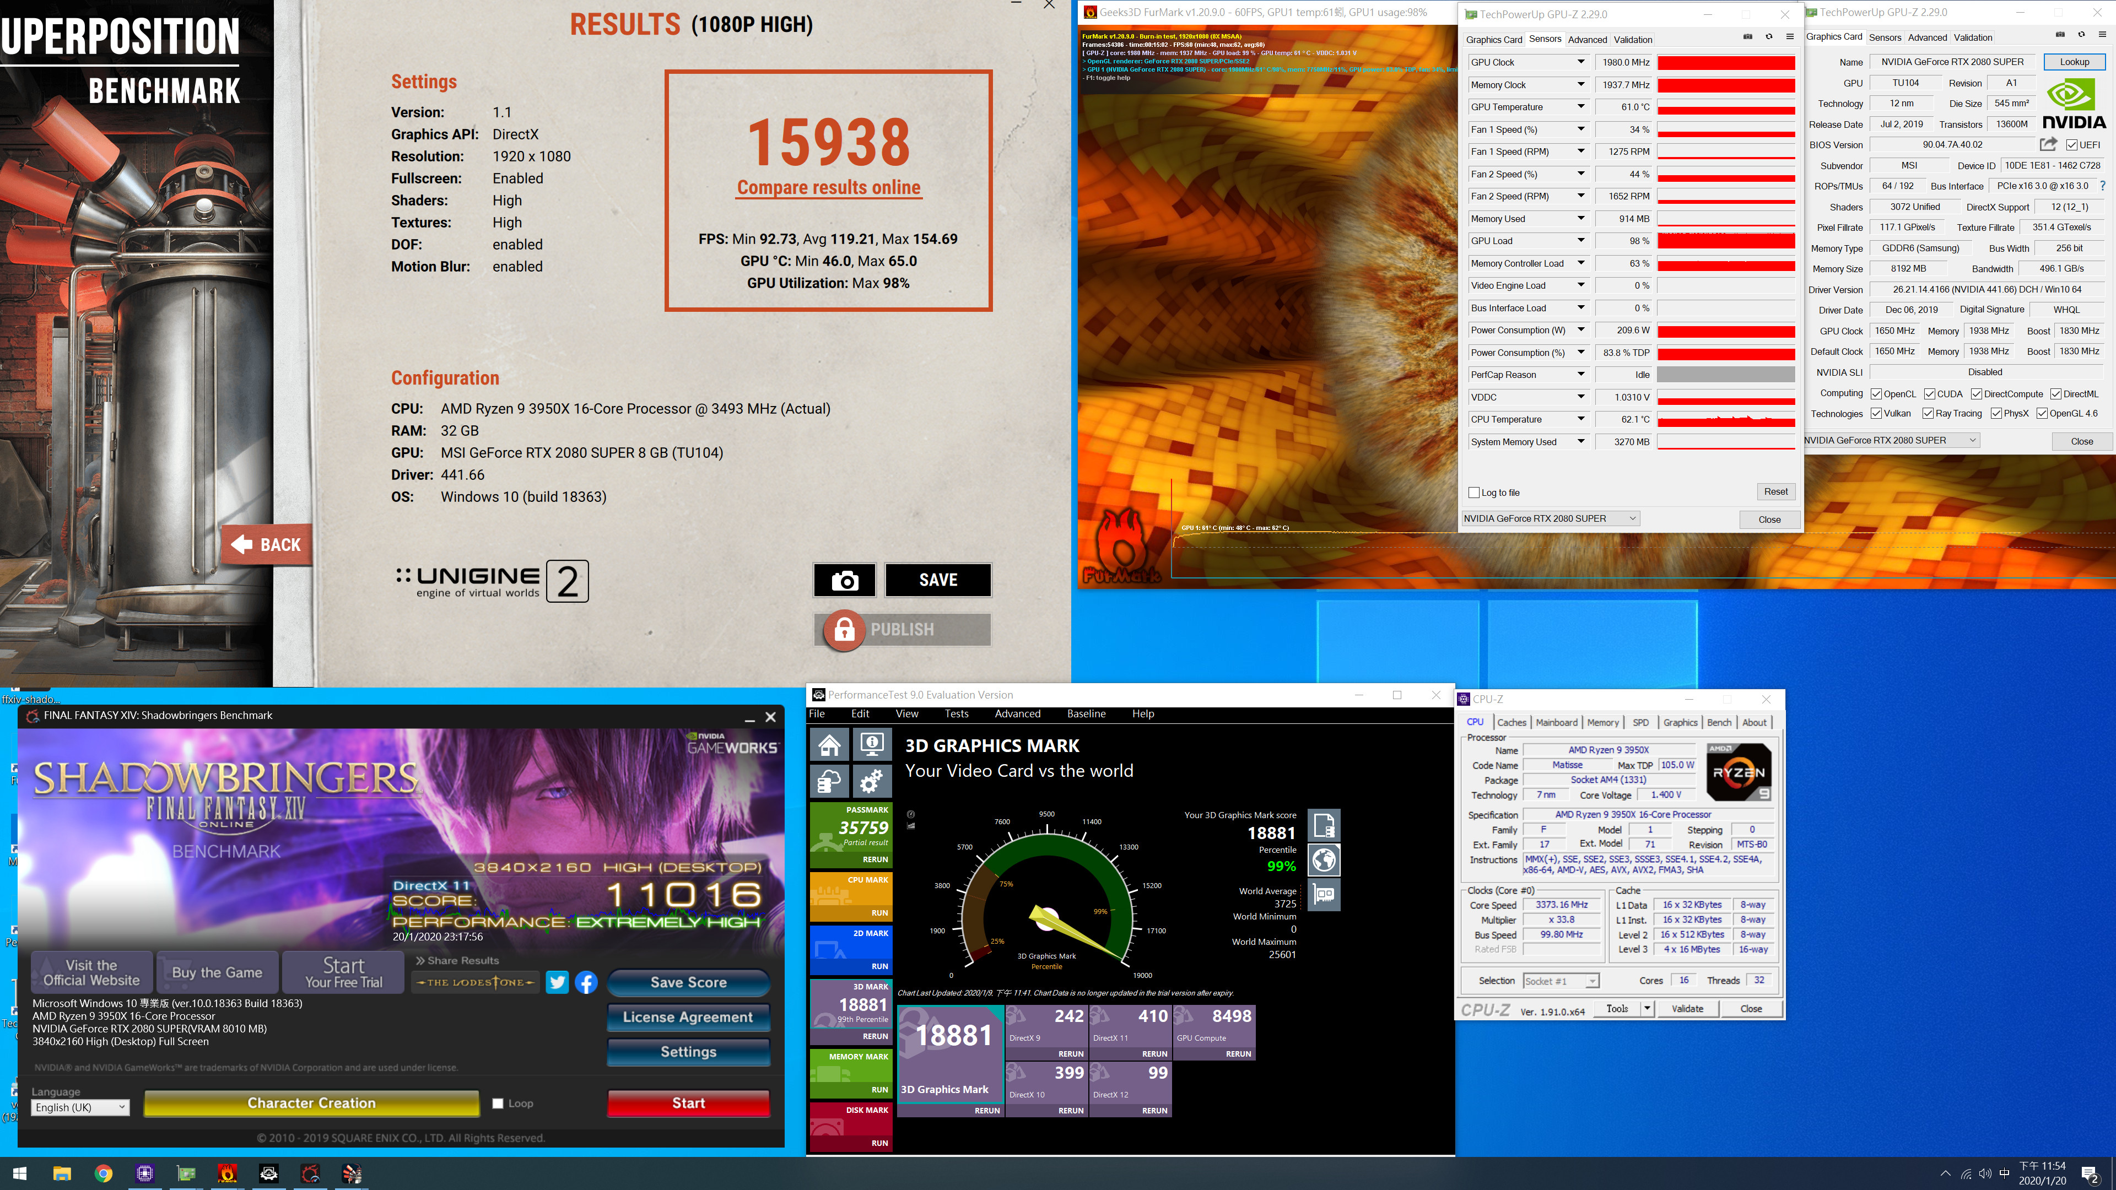Click the video card comparison icon
The height and width of the screenshot is (1190, 2116).
[x=1324, y=894]
